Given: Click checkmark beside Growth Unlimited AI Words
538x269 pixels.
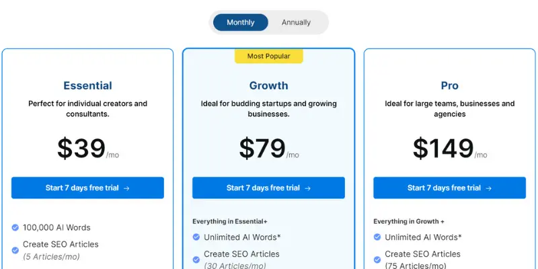Looking at the screenshot, I should pos(196,237).
